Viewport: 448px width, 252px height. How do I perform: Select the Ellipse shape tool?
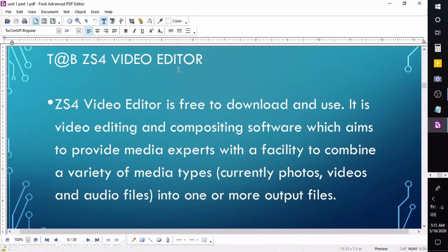coord(159,240)
